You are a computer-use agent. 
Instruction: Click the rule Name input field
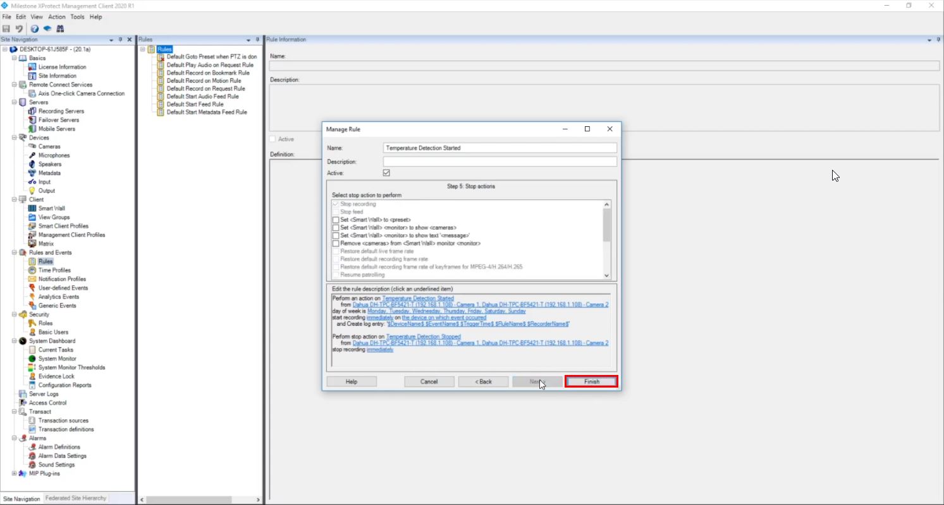[500, 147]
